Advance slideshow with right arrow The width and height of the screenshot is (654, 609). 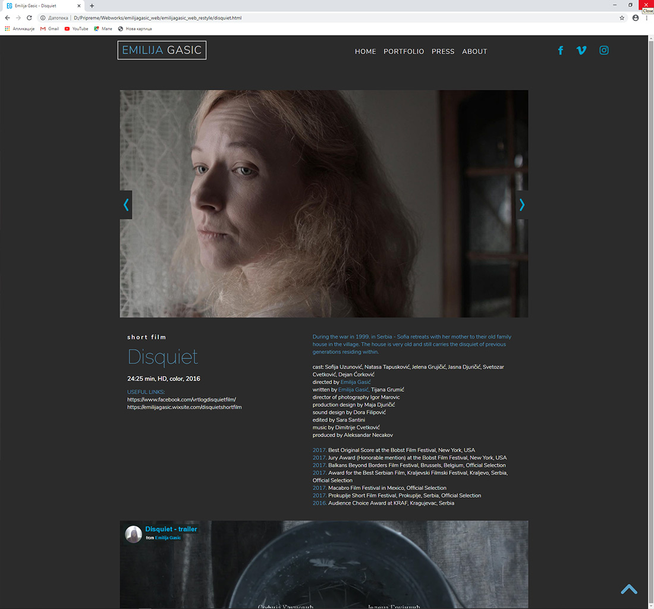[x=522, y=205]
